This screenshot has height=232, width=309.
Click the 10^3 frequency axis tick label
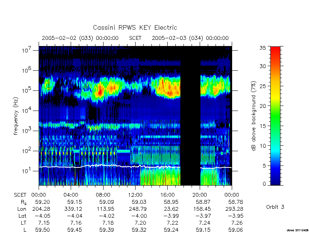[27, 131]
